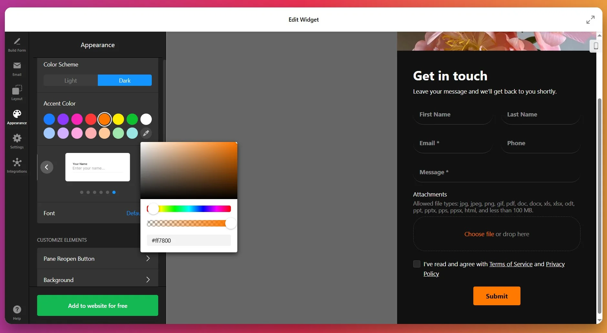Switch color scheme to Light

coord(70,80)
